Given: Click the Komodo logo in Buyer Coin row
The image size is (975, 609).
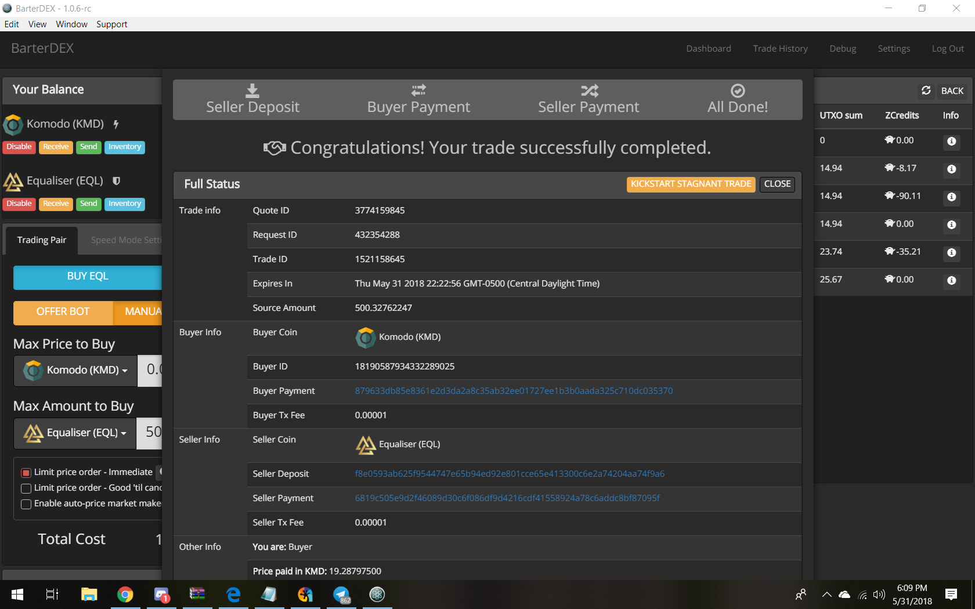Looking at the screenshot, I should pyautogui.click(x=366, y=338).
